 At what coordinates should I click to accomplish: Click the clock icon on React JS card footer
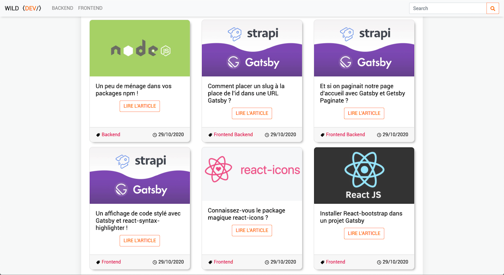click(379, 262)
